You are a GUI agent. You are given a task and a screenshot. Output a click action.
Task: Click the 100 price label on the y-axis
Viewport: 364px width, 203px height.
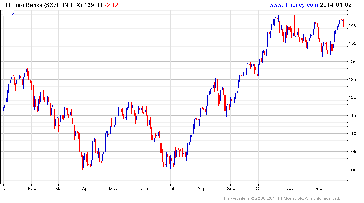(x=352, y=170)
